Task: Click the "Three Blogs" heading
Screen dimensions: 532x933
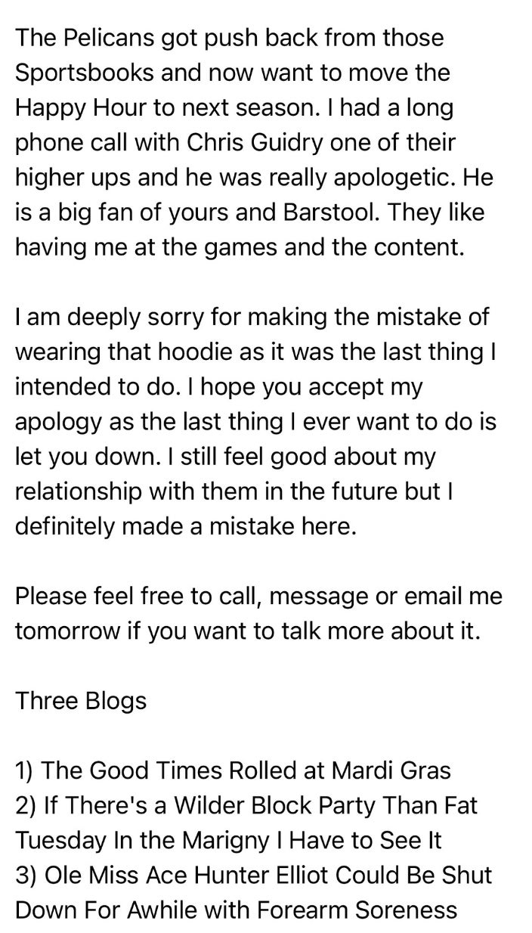Action: (81, 701)
